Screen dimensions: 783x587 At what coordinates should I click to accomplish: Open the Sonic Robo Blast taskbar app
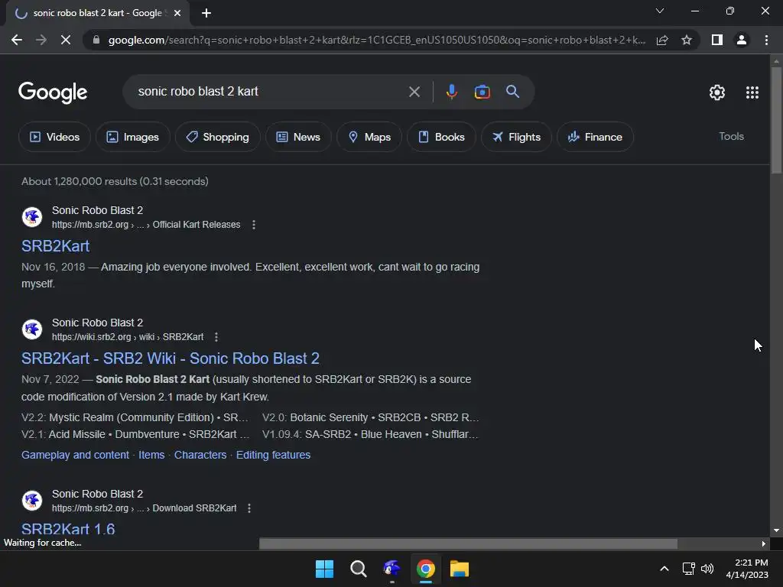point(392,569)
